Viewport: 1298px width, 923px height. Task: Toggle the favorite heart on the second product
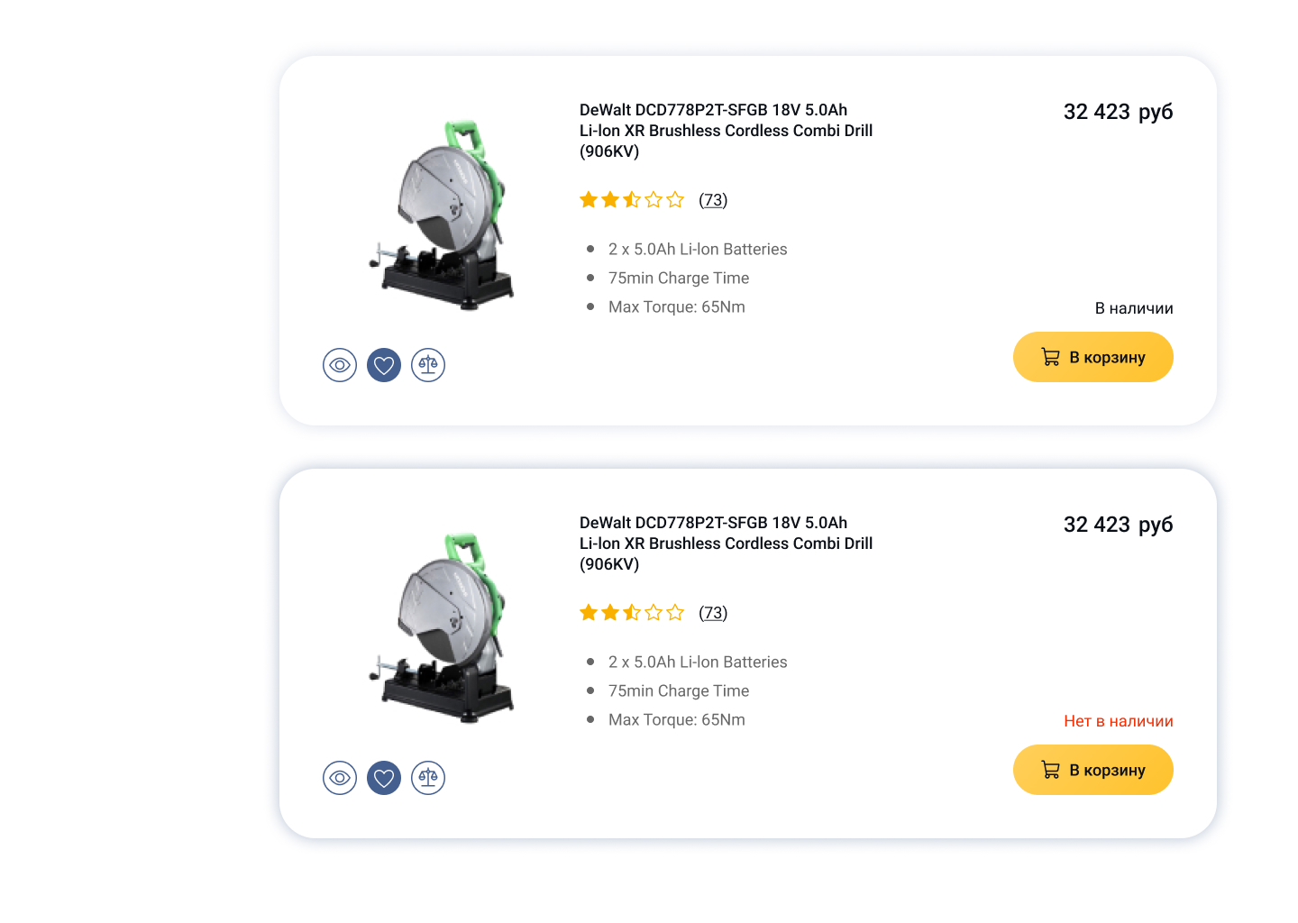click(384, 778)
